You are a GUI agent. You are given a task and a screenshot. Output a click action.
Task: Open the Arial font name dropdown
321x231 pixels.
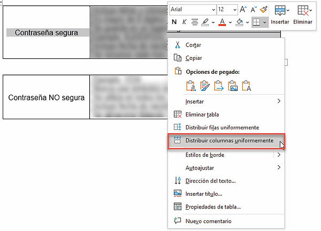click(213, 10)
